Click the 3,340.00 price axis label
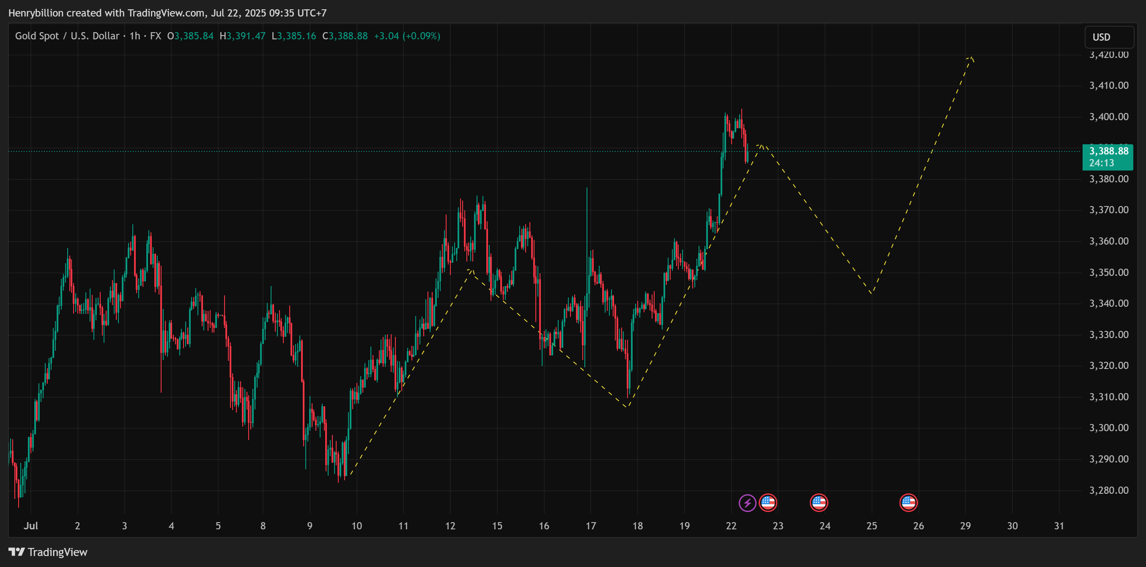The width and height of the screenshot is (1146, 567). (1109, 303)
